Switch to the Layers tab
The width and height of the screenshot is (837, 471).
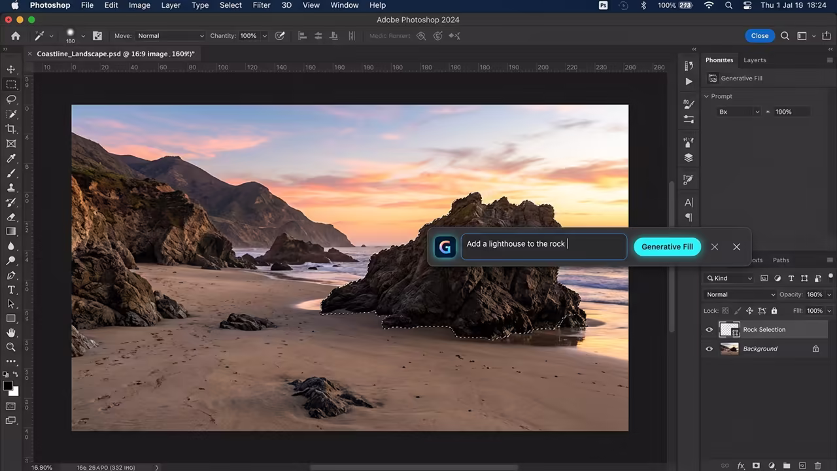755,60
